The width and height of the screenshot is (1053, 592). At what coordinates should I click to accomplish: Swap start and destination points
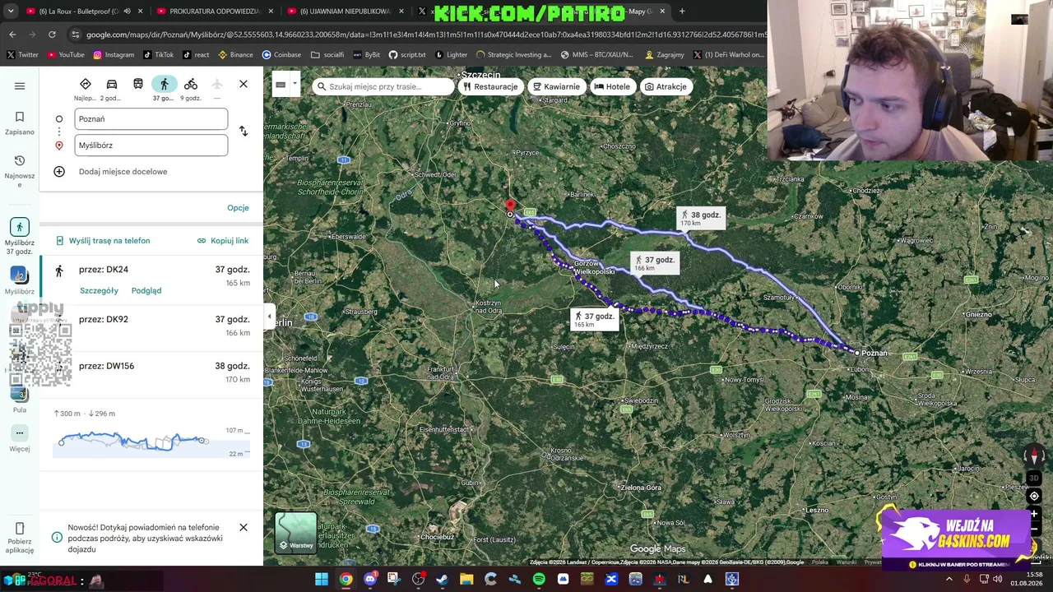pyautogui.click(x=244, y=132)
